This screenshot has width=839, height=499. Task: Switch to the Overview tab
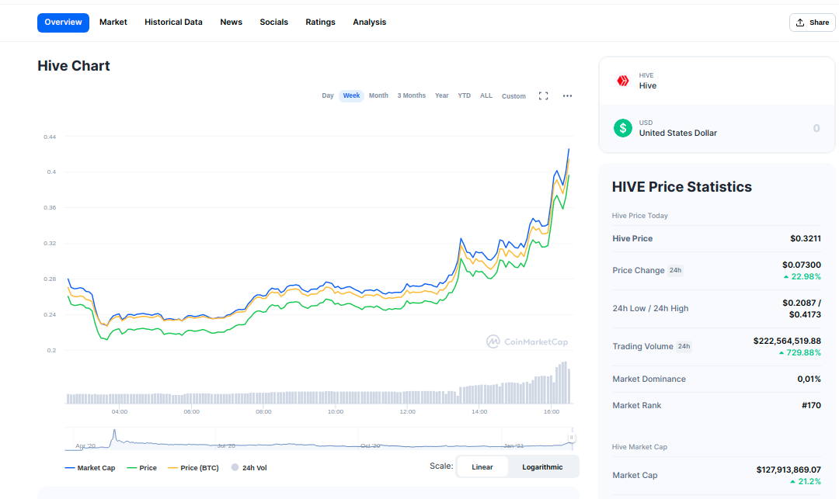click(x=63, y=23)
